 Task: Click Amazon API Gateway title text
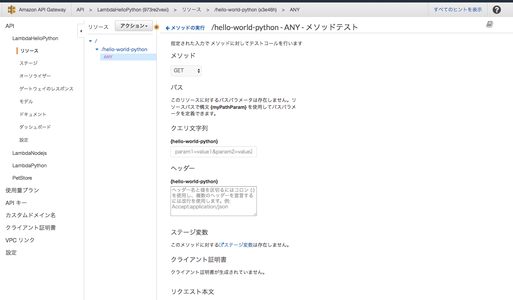[42, 10]
